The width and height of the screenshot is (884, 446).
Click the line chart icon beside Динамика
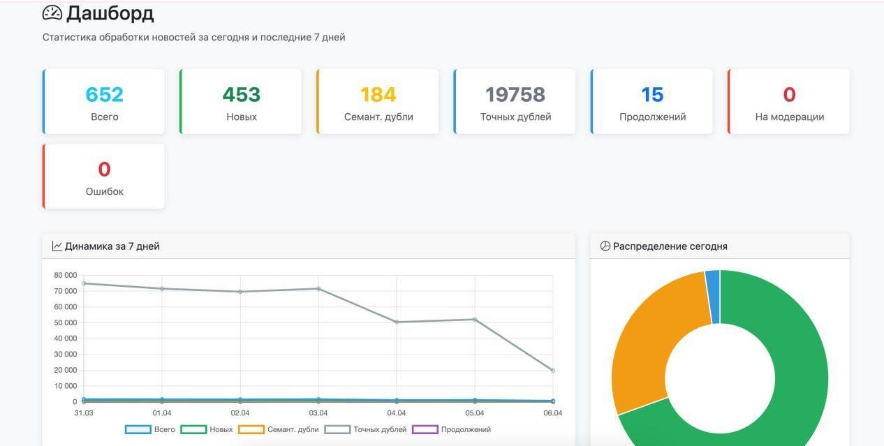[x=57, y=246]
